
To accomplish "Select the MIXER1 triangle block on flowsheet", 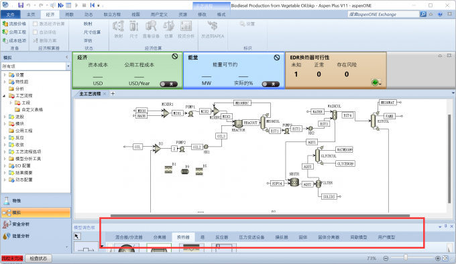I will coord(166,113).
